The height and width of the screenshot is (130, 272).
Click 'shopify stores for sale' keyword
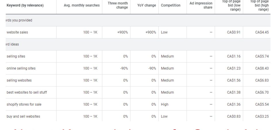point(24,104)
